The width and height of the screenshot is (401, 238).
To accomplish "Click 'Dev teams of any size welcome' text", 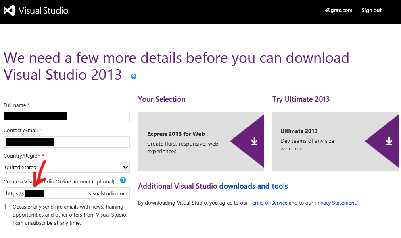I will (307, 144).
